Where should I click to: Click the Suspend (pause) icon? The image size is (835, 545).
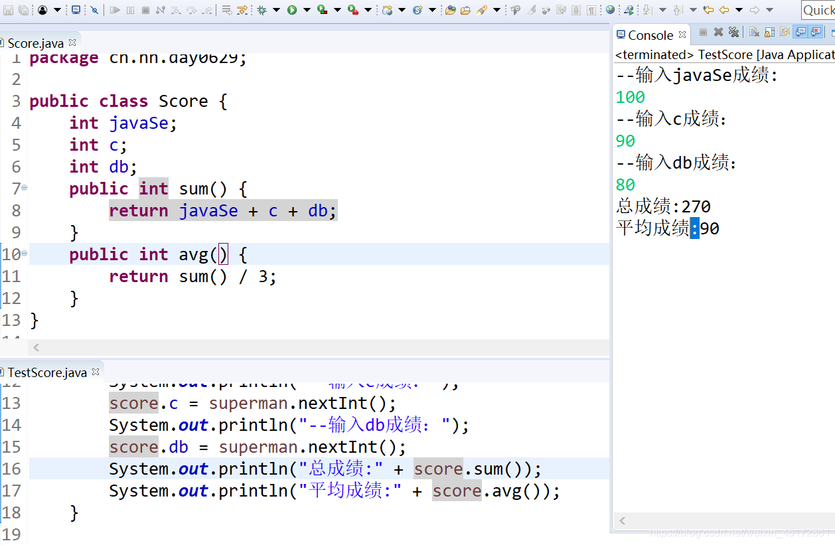click(130, 10)
